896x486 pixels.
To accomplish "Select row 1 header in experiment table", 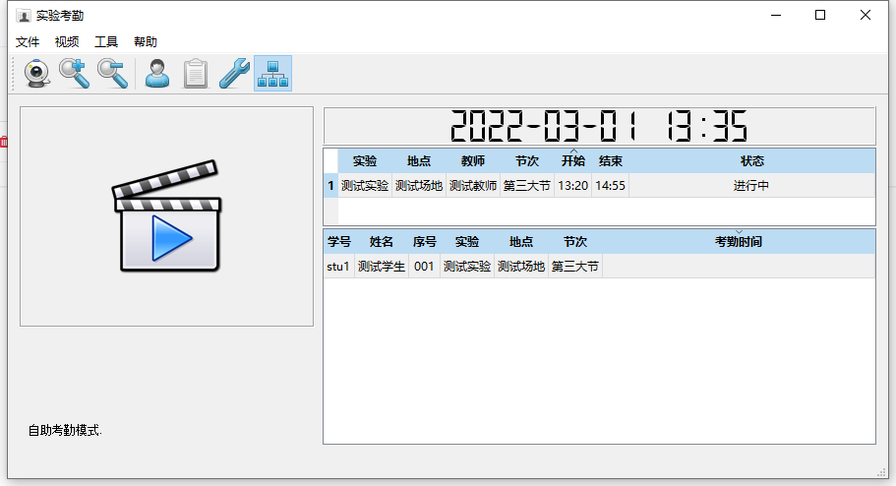I will pos(330,185).
